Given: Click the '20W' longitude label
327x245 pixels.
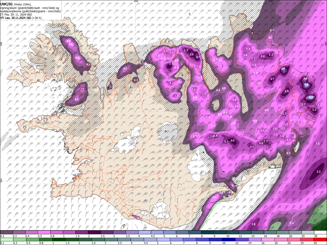Looking at the screenshot, I should tap(136, 1).
